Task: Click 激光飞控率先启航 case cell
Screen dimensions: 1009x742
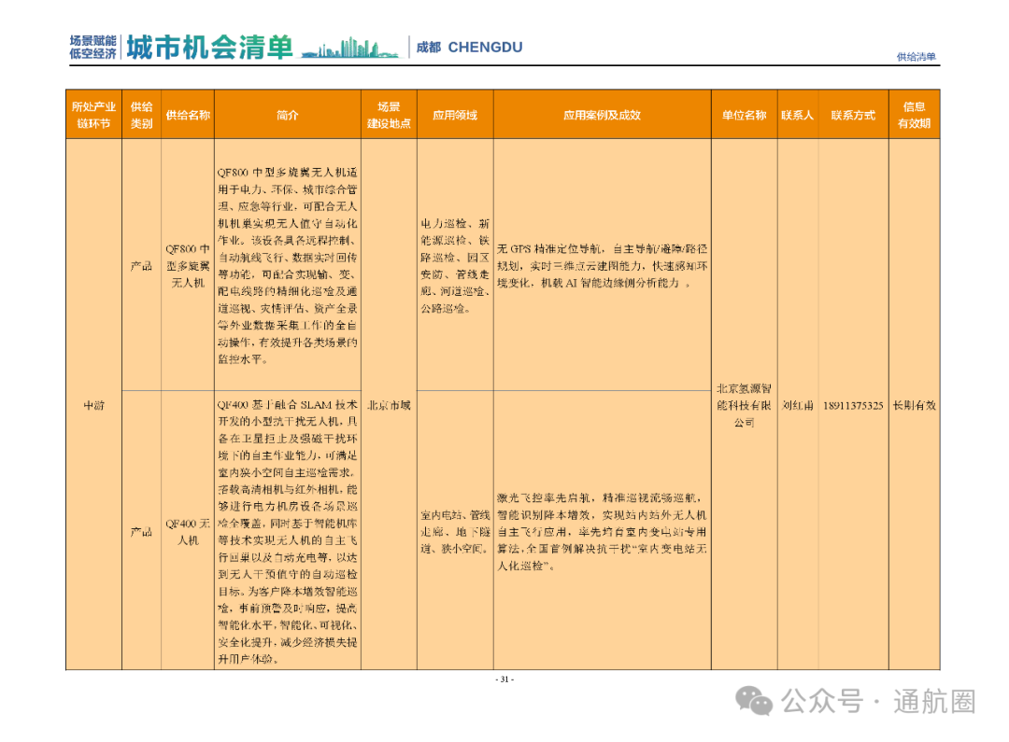Action: tap(603, 532)
